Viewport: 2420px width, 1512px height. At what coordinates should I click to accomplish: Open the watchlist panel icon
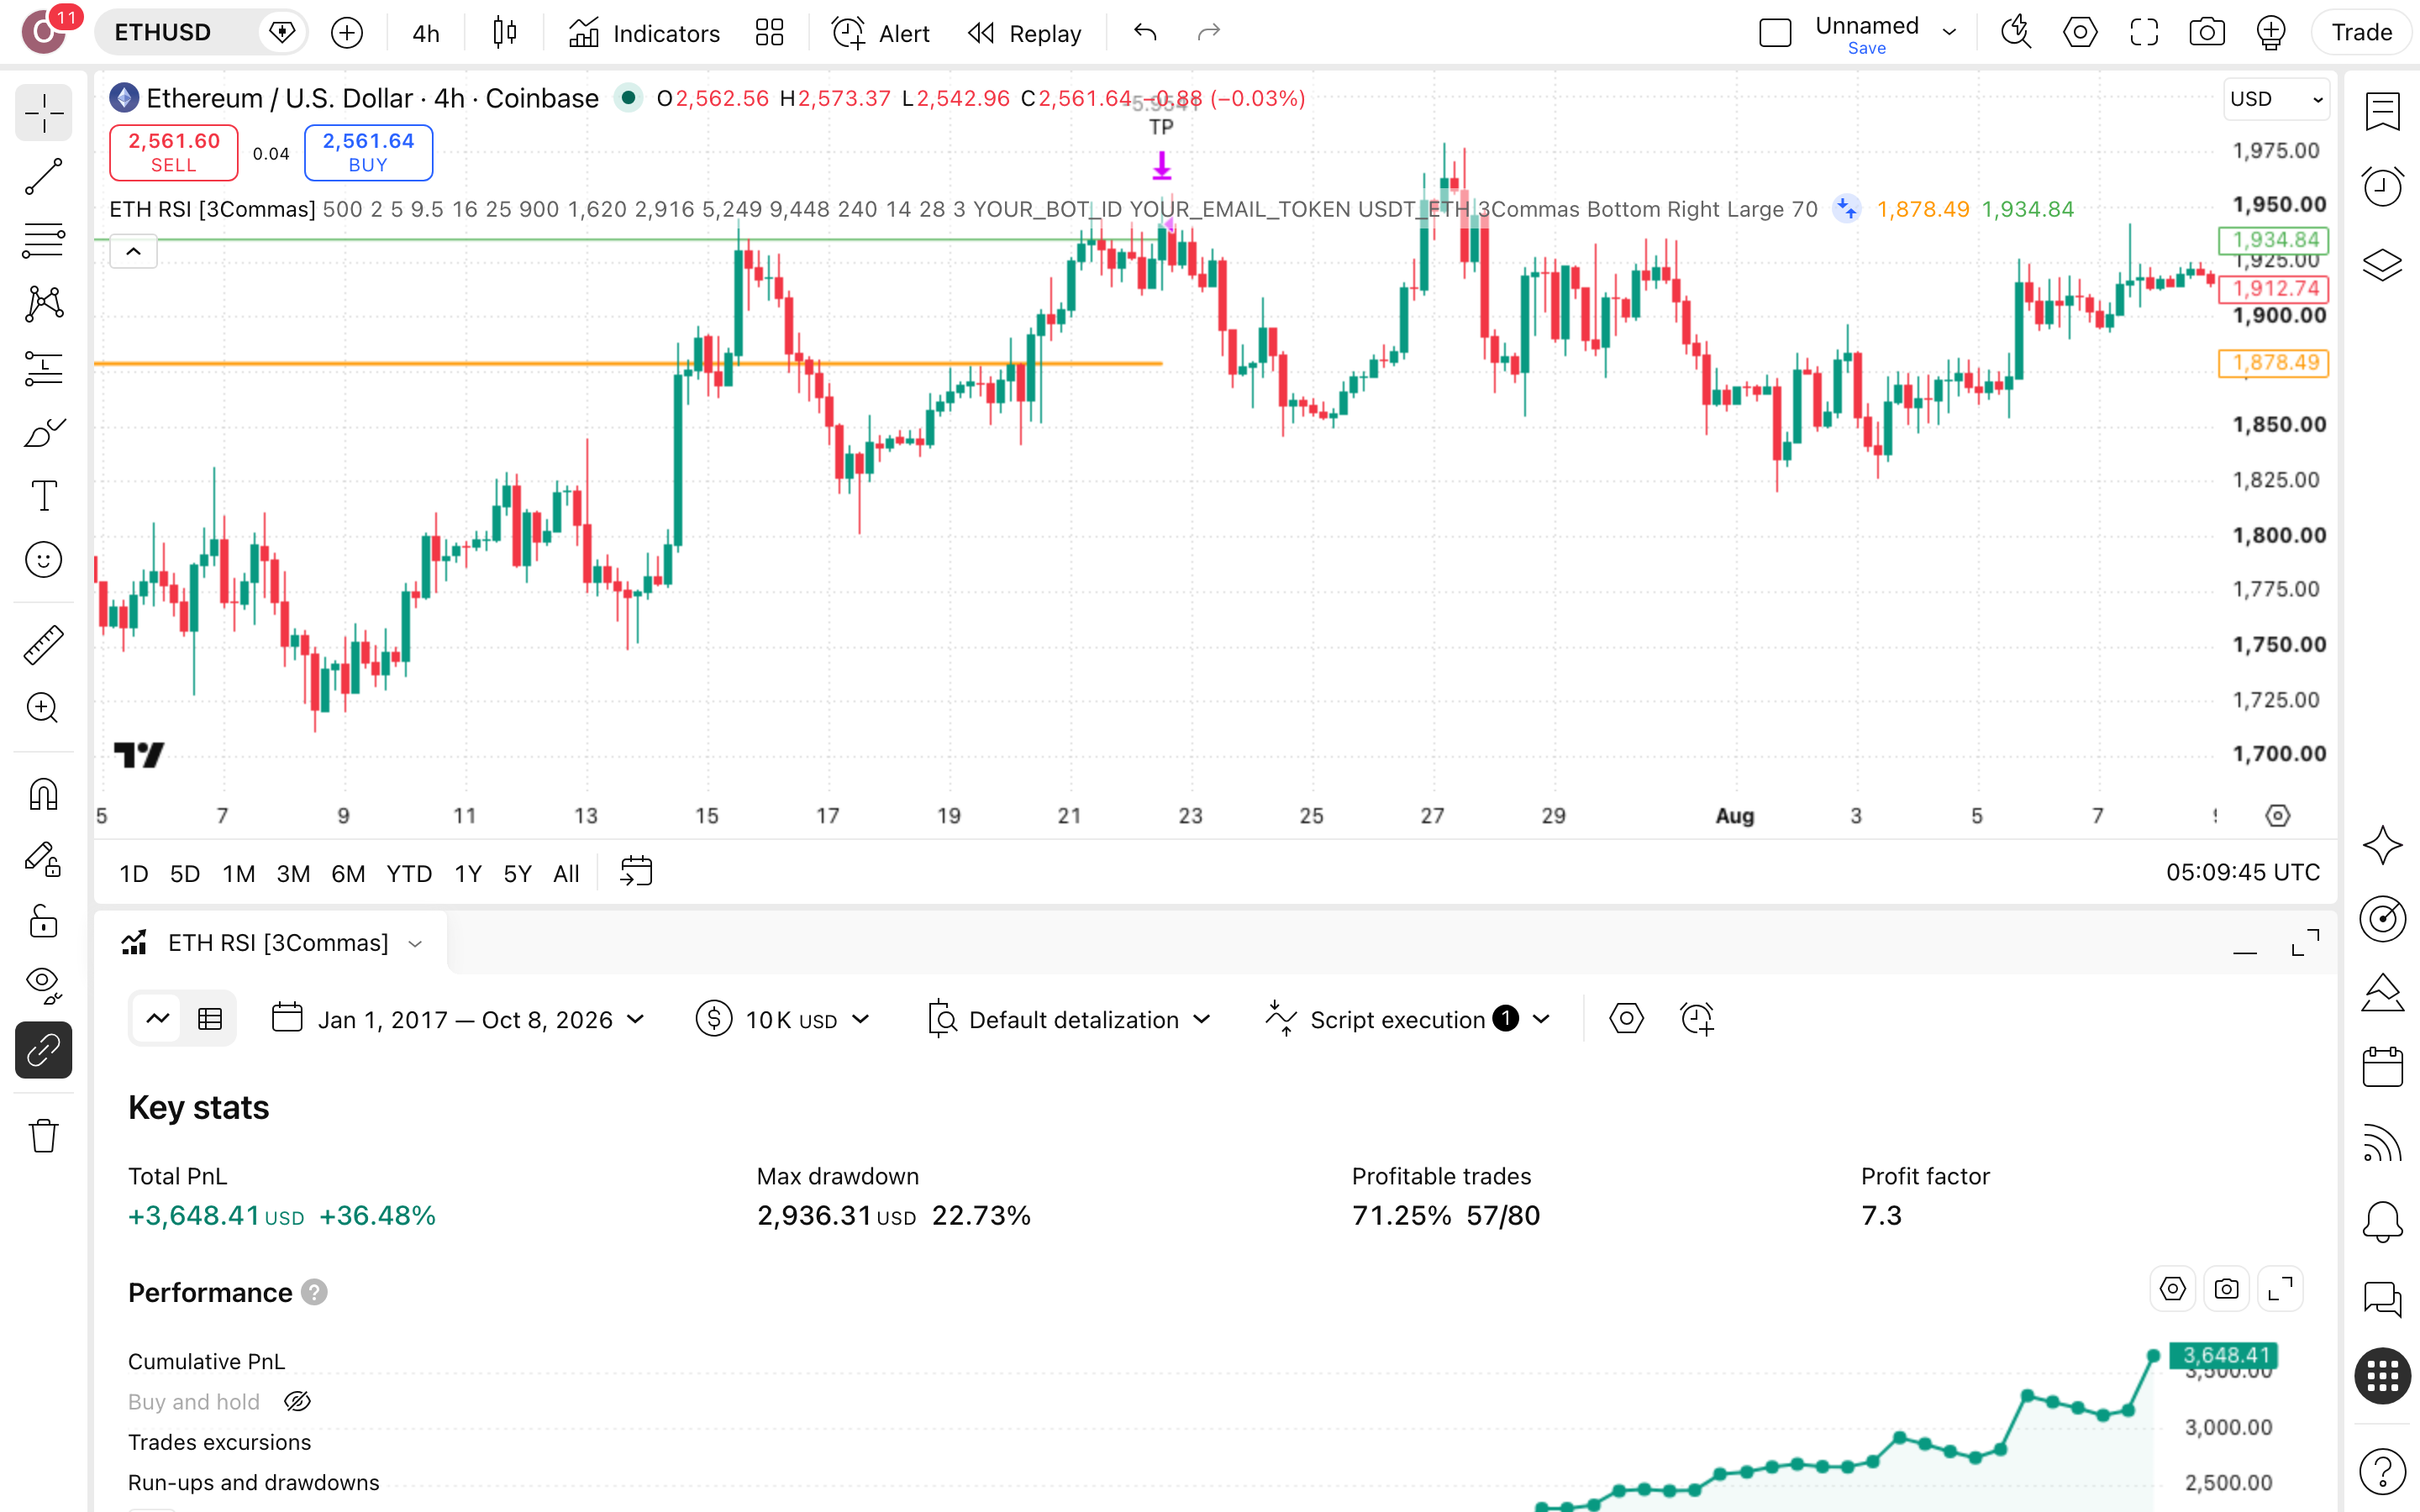click(2382, 112)
